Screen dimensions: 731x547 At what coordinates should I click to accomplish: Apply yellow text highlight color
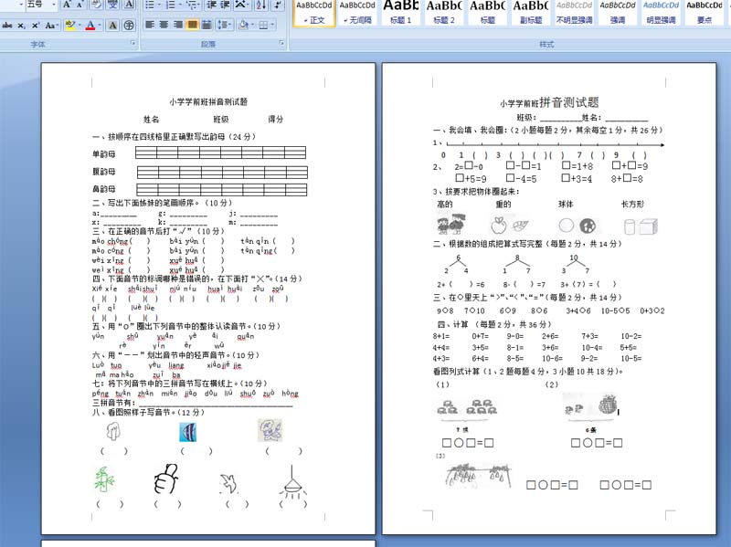70,26
